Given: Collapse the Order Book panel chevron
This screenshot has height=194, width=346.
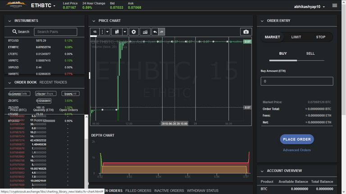Looking at the screenshot, I should pos(9,83).
